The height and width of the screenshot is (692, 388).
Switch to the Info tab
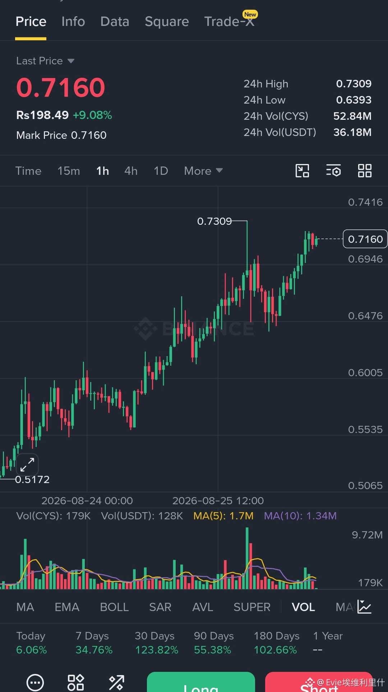click(73, 22)
